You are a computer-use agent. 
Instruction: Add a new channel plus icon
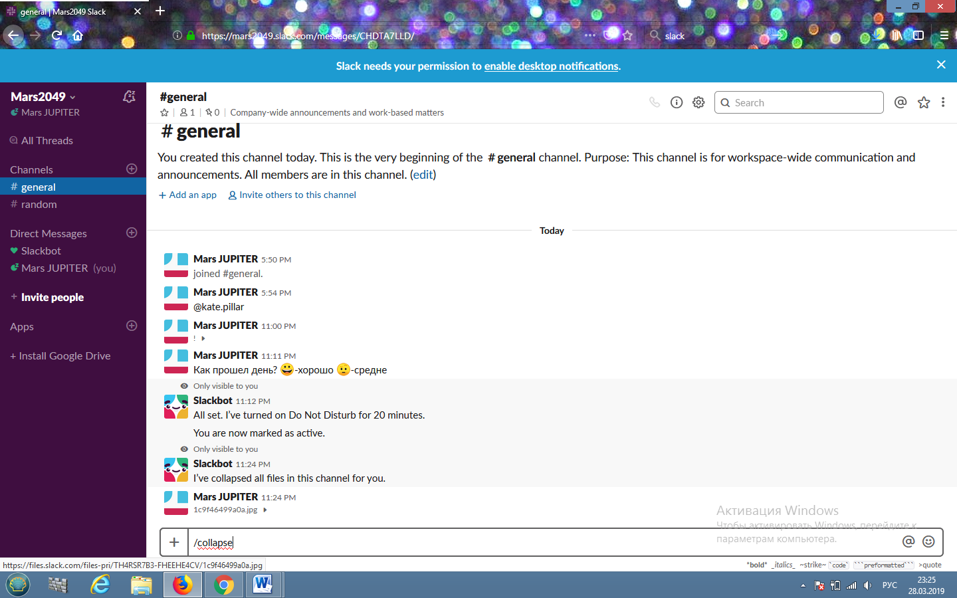[x=132, y=169]
